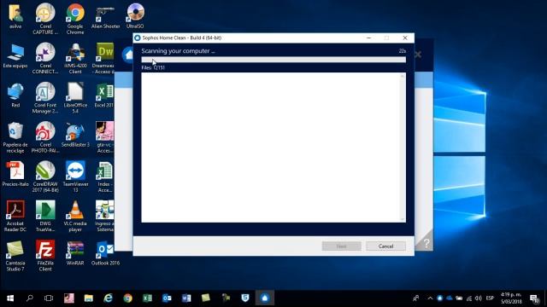Viewport: 547px width, 307px height.
Task: Close the background Sophos window with its X
Action: (x=418, y=55)
